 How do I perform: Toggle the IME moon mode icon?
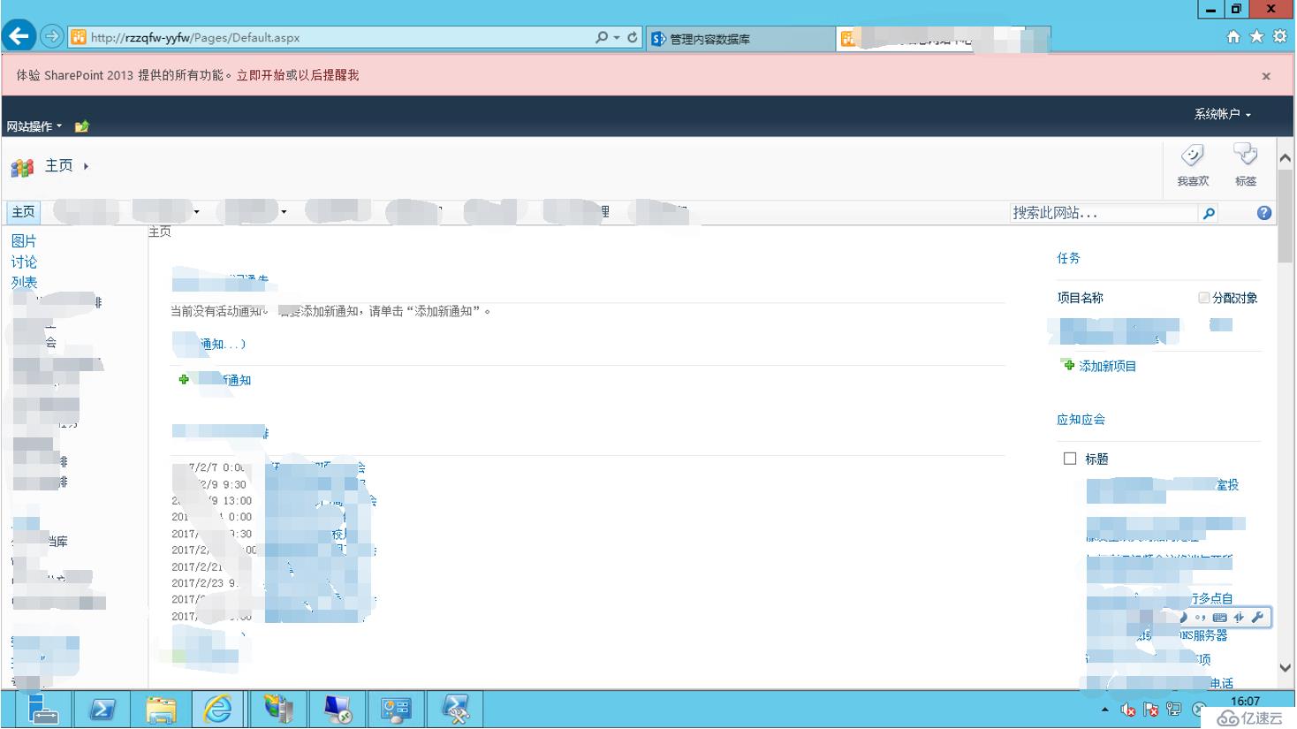pyautogui.click(x=1184, y=618)
